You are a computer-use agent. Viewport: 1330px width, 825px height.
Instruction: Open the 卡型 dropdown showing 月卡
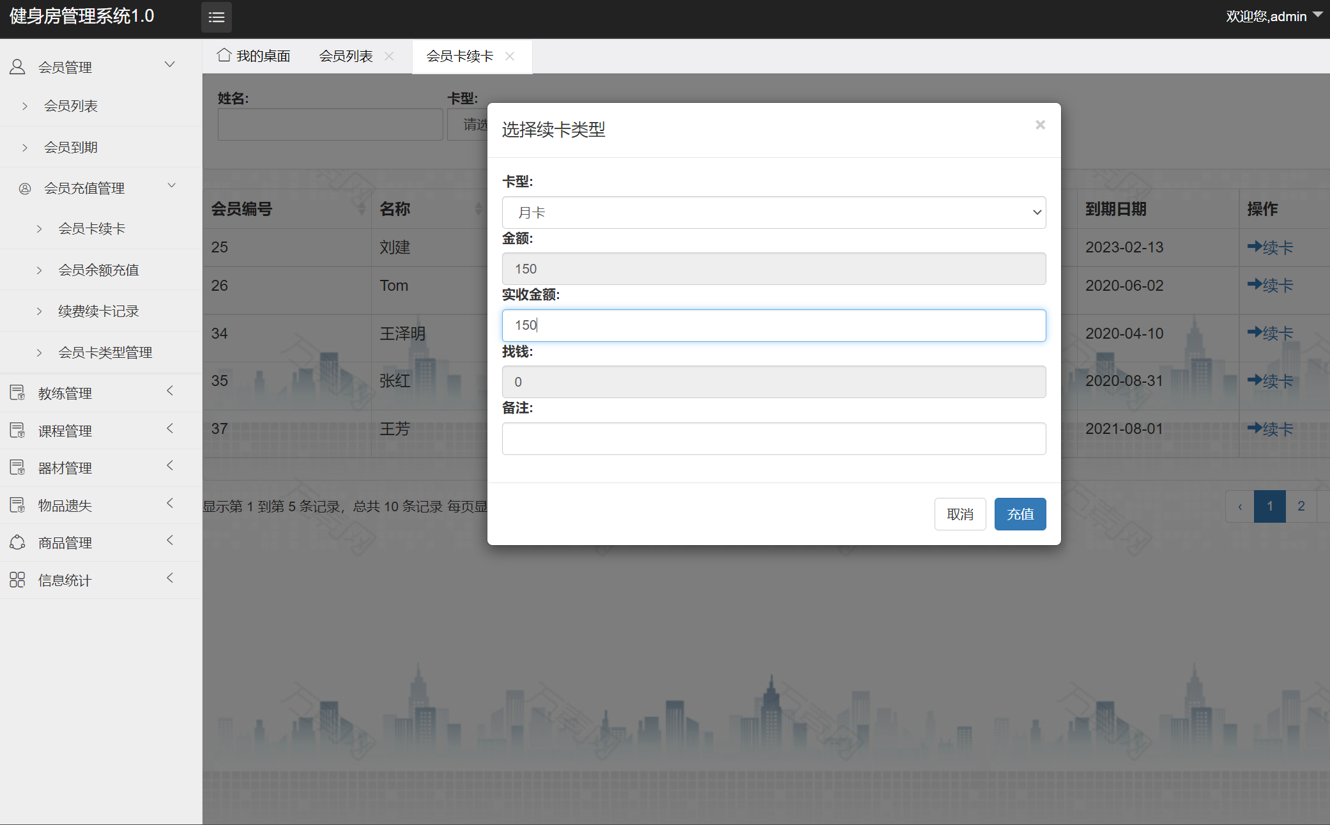pyautogui.click(x=773, y=212)
